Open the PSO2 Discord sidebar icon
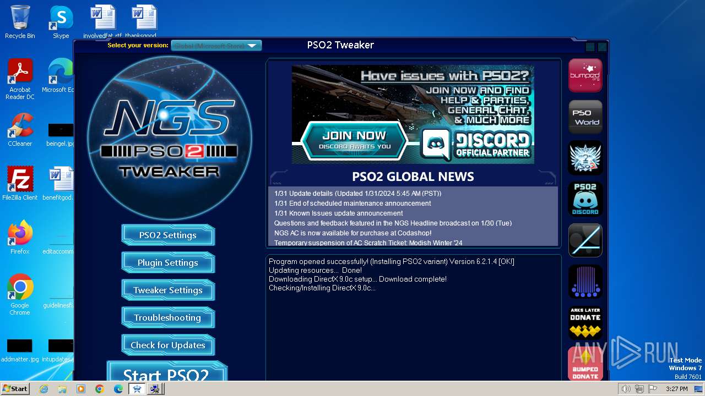Viewport: 705px width, 396px height. (x=585, y=199)
